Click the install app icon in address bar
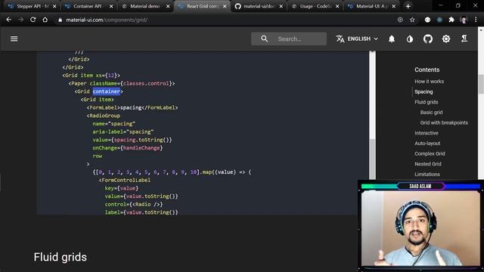Viewport: 484px width, 272px height. pyautogui.click(x=400, y=20)
